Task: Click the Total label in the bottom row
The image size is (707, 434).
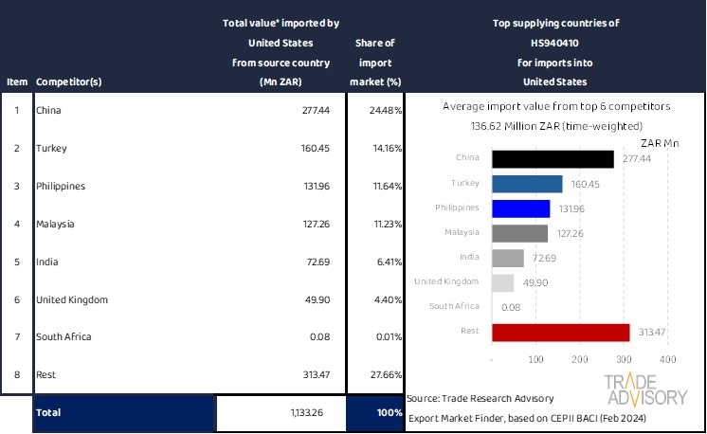Action: pyautogui.click(x=48, y=413)
